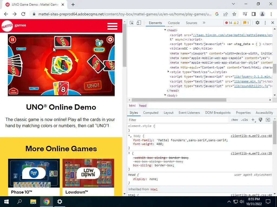The image size is (277, 207).
Task: Open the Accessibility tab
Action: (x=264, y=113)
